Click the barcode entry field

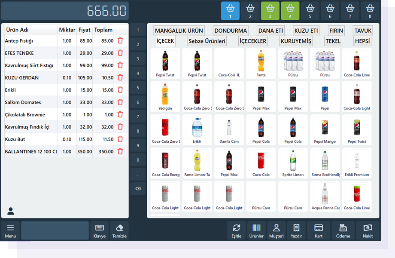(x=55, y=230)
